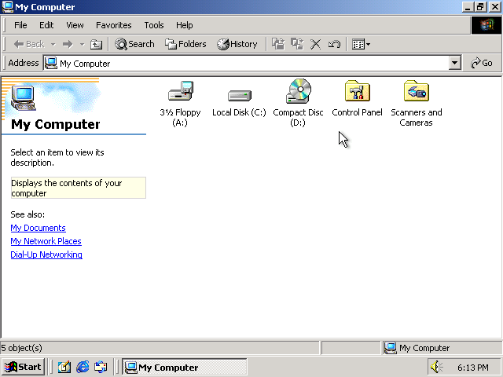The image size is (503, 377).
Task: Open the My Documents link
Action: pyautogui.click(x=39, y=228)
